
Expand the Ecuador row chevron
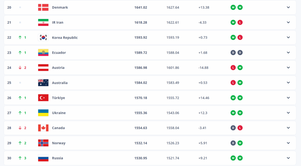click(288, 53)
